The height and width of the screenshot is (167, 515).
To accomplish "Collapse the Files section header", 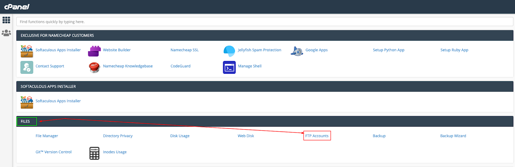I will pos(265,121).
